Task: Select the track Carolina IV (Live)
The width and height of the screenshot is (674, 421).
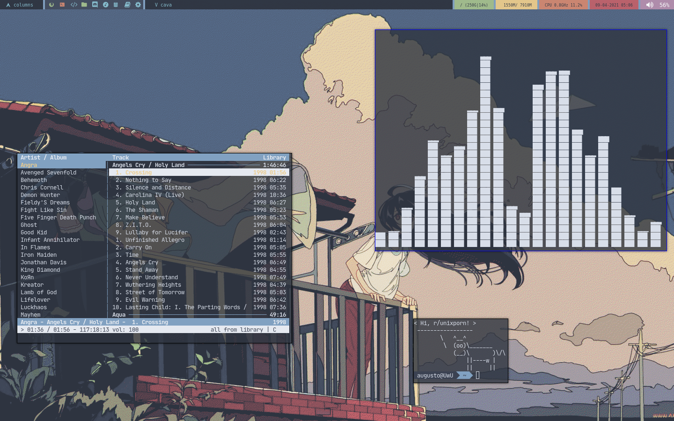Action: (199, 195)
